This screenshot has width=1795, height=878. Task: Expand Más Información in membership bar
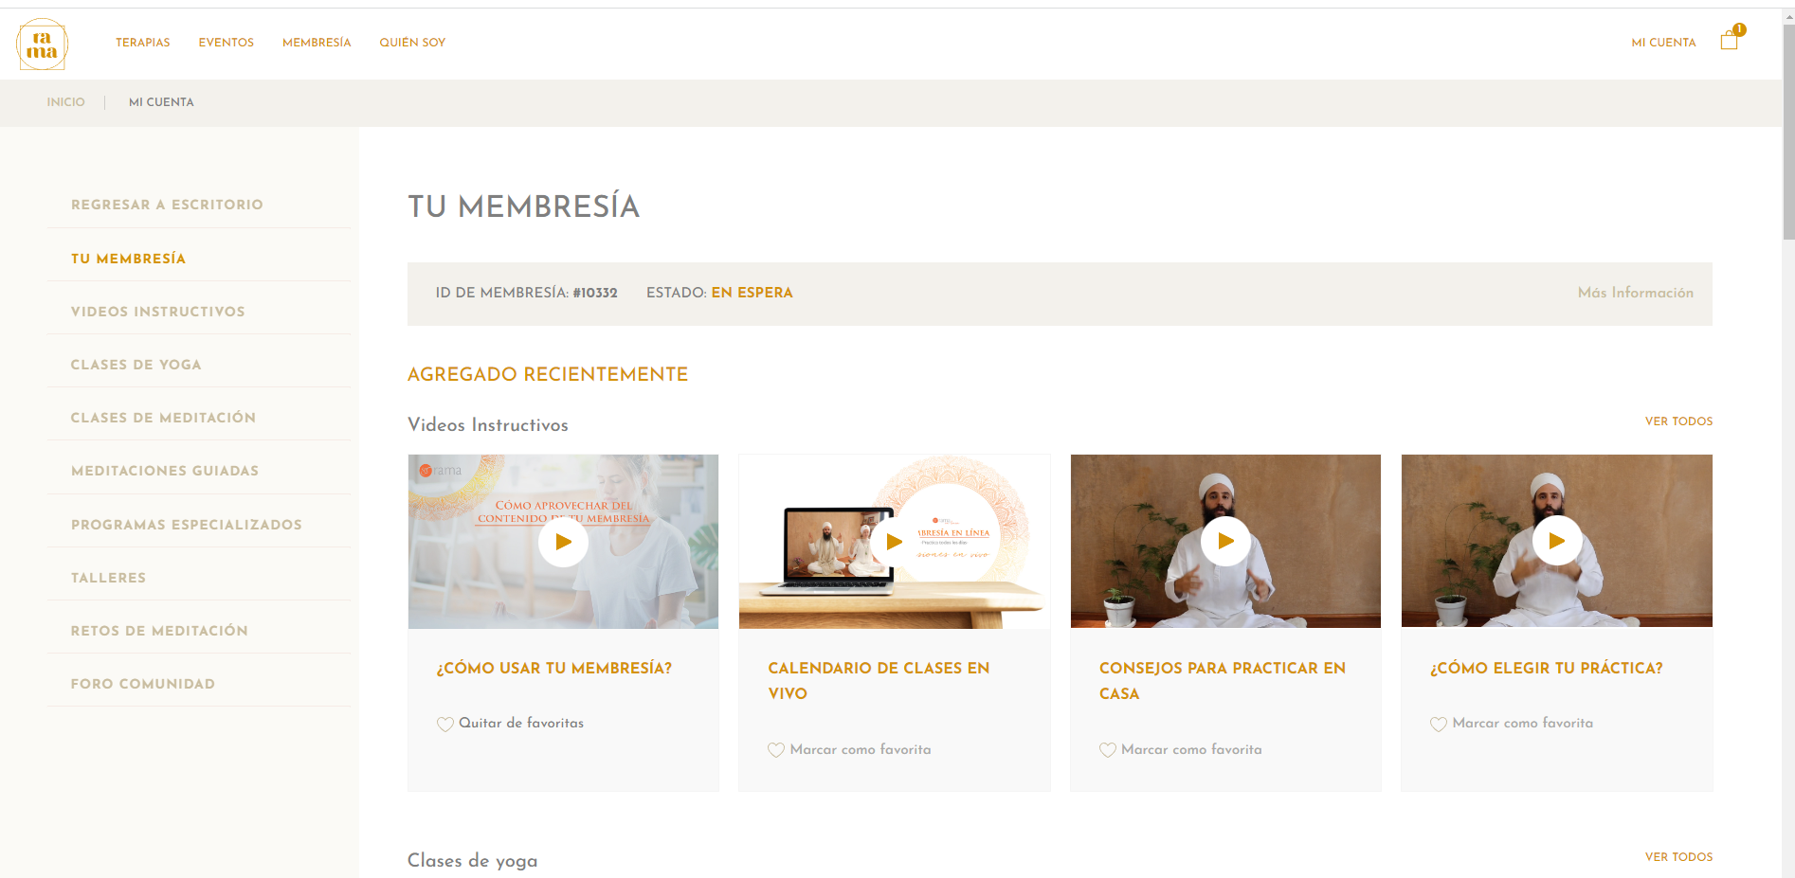pos(1635,293)
